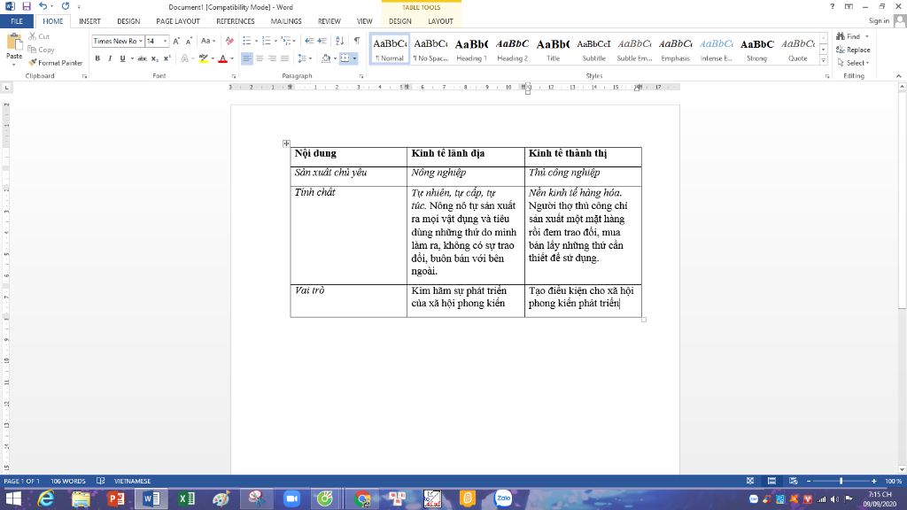The height and width of the screenshot is (510, 907).
Task: Toggle Subscript formatting
Action: [154, 58]
